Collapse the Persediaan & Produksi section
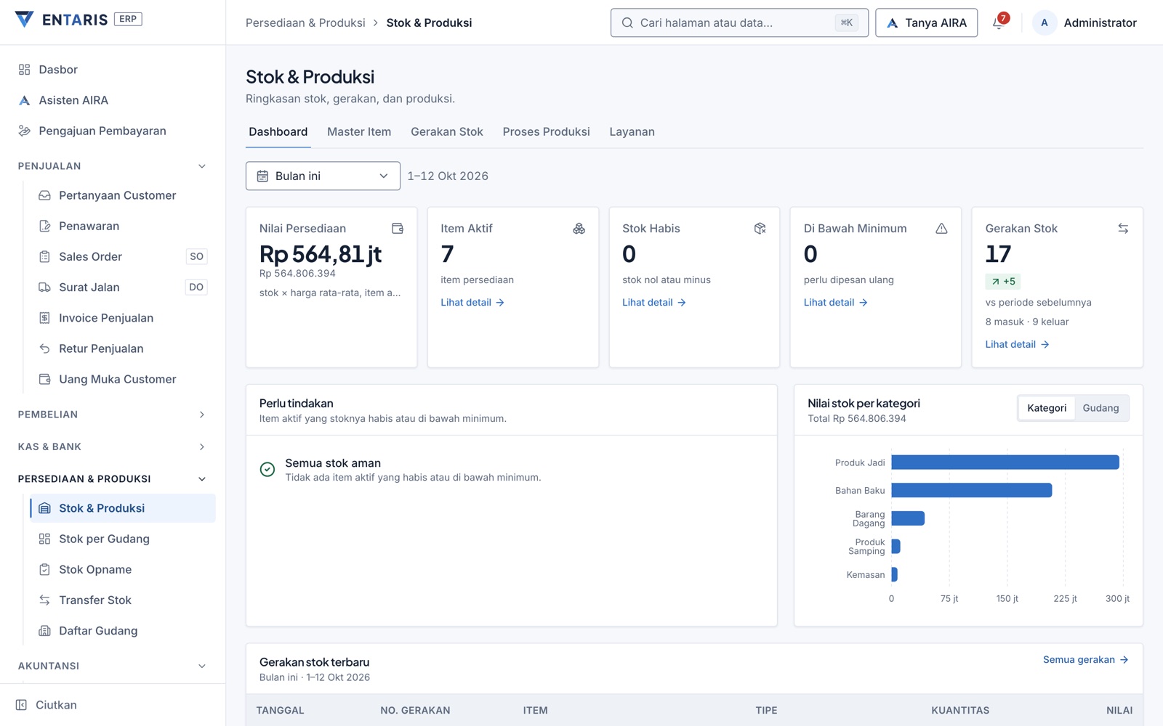This screenshot has height=726, width=1163. click(112, 479)
